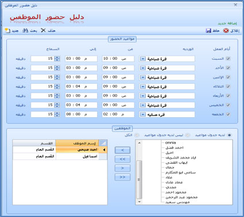Click the Employee Name (إسم الموظف) column header

[x=77, y=143]
